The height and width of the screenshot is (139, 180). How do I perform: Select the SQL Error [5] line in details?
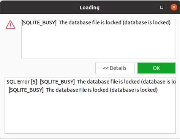tap(91, 82)
